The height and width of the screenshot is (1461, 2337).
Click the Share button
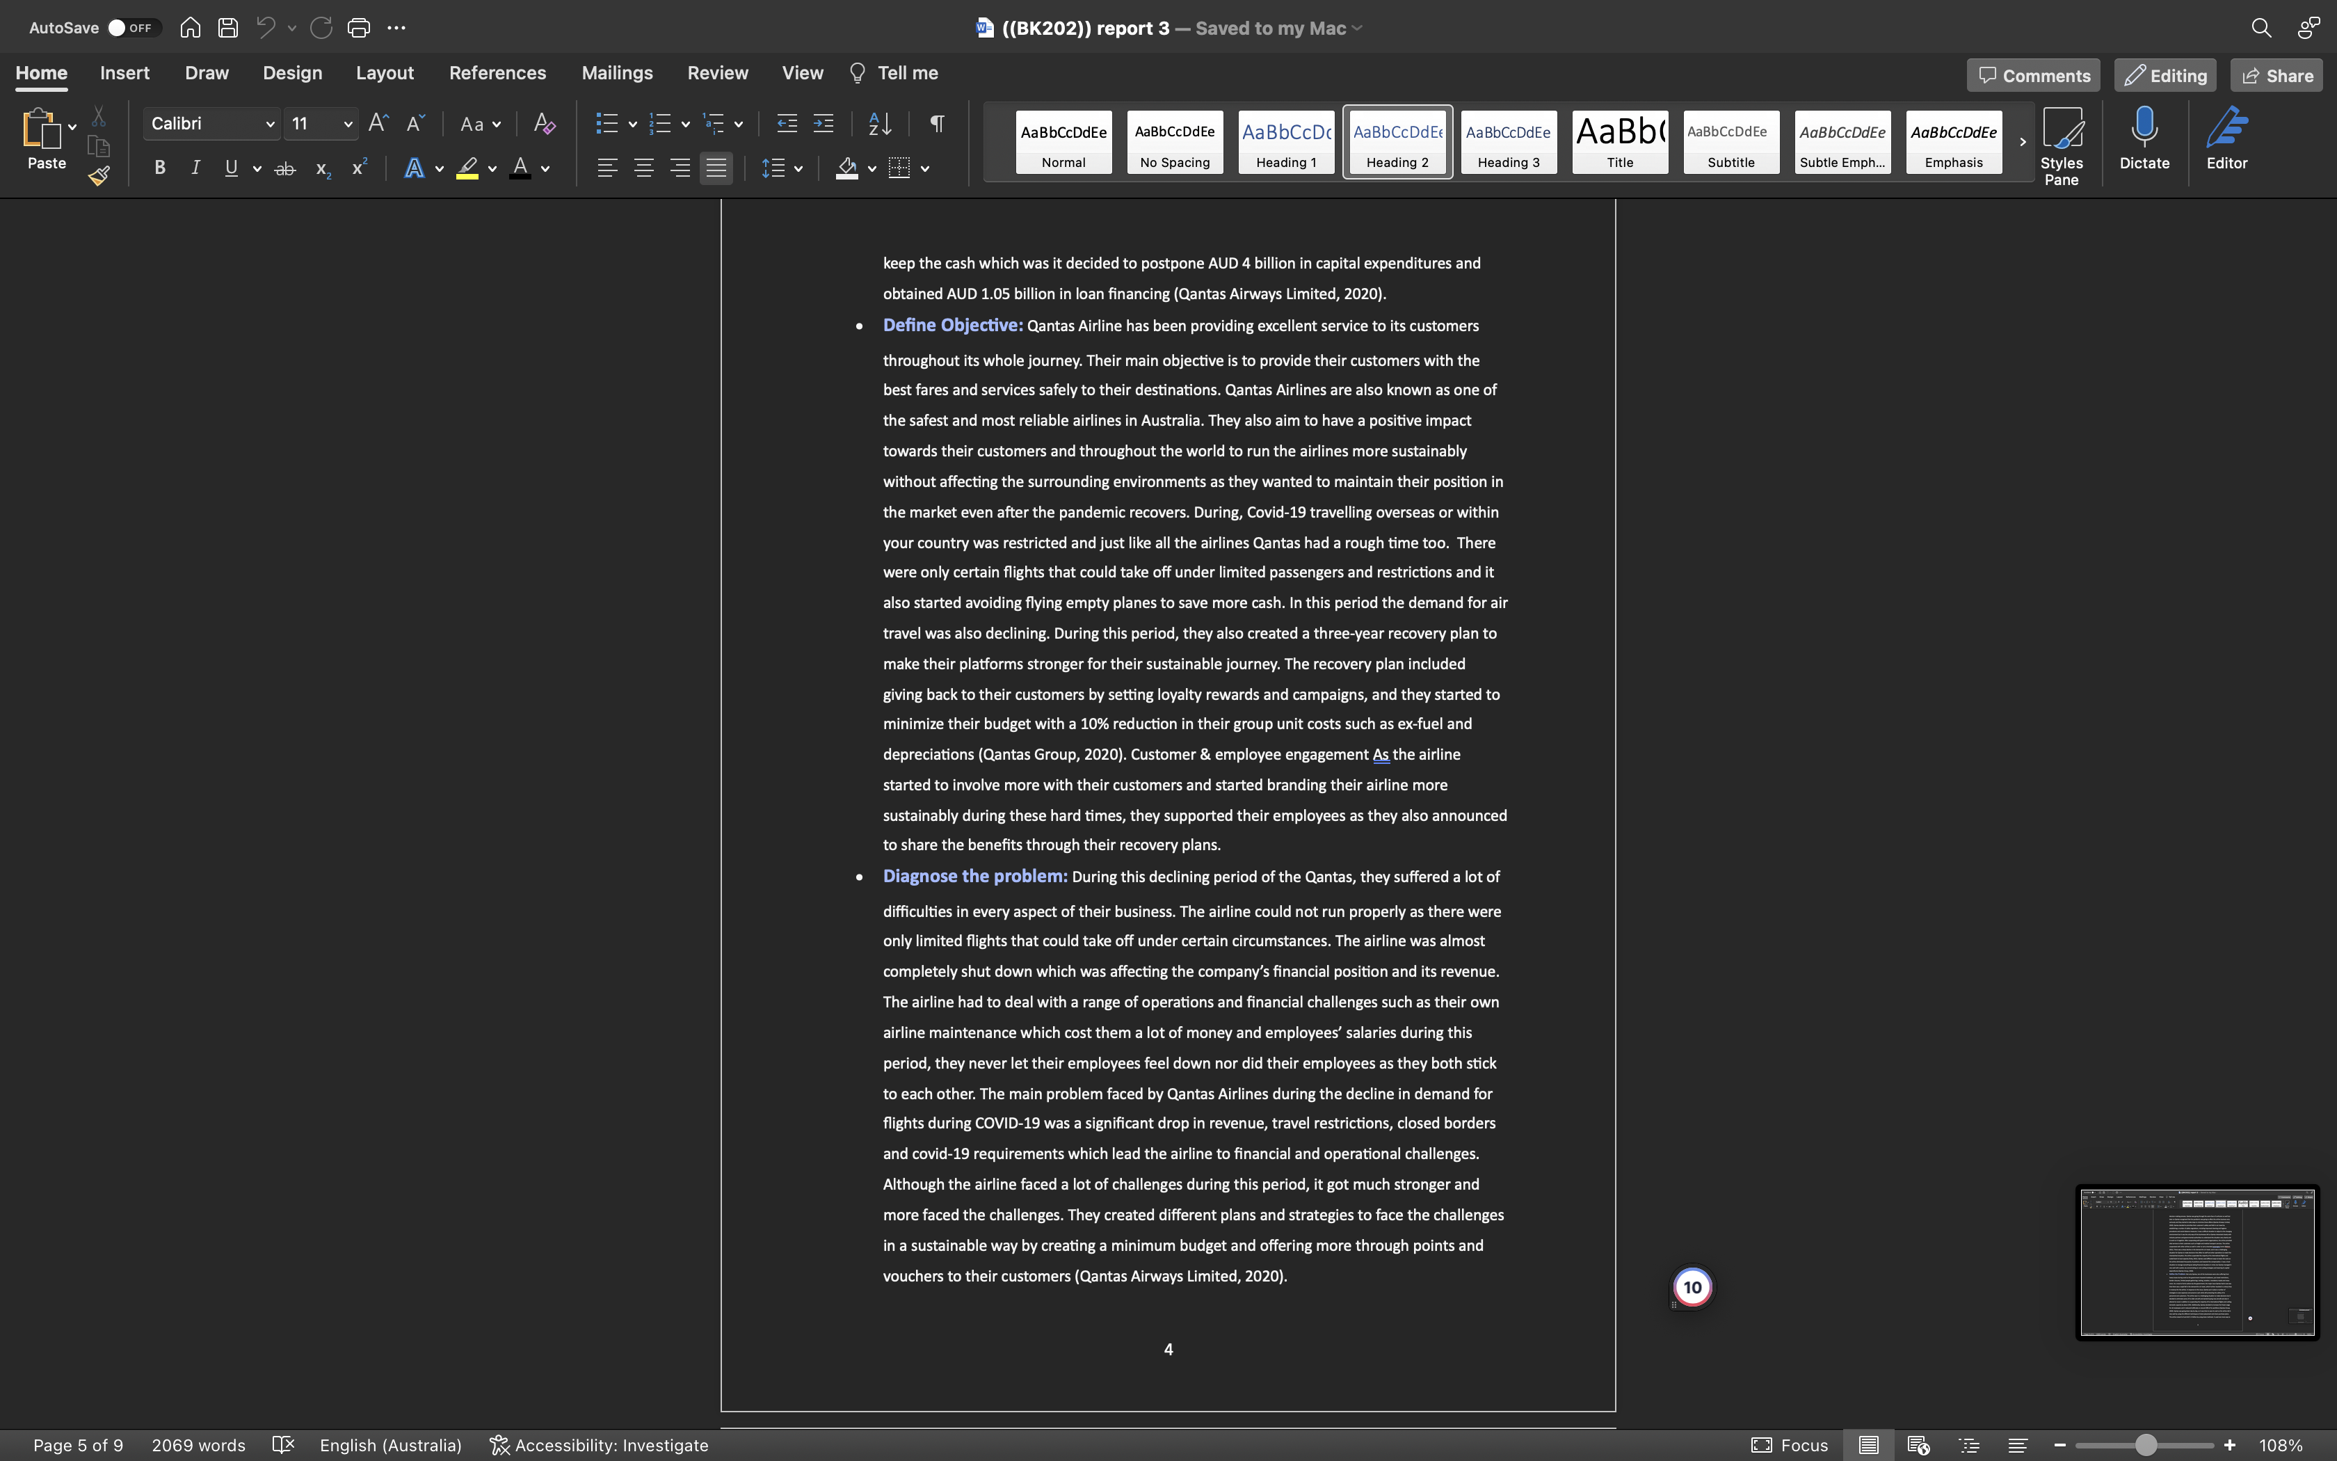pos(2276,75)
